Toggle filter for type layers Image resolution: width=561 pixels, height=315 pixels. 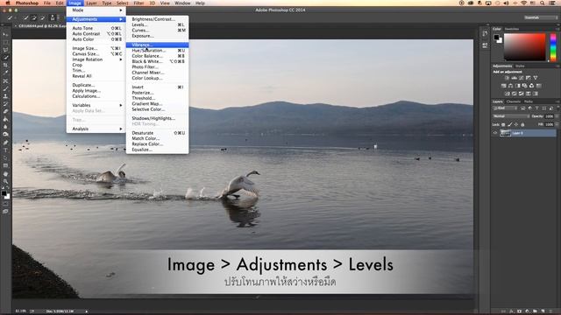pyautogui.click(x=537, y=108)
